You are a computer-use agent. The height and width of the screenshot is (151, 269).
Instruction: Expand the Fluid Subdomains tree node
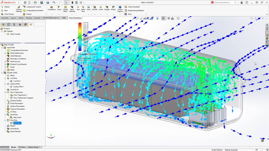(5, 53)
